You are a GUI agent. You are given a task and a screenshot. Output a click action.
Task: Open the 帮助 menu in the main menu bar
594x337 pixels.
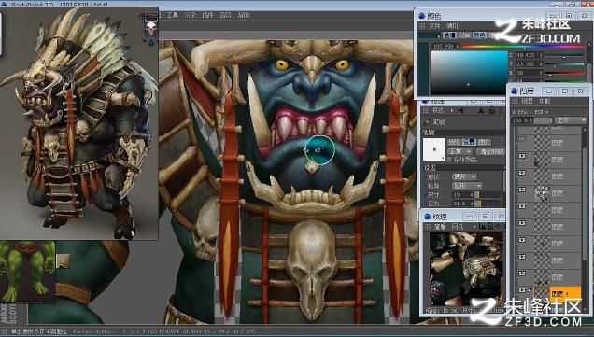(243, 15)
